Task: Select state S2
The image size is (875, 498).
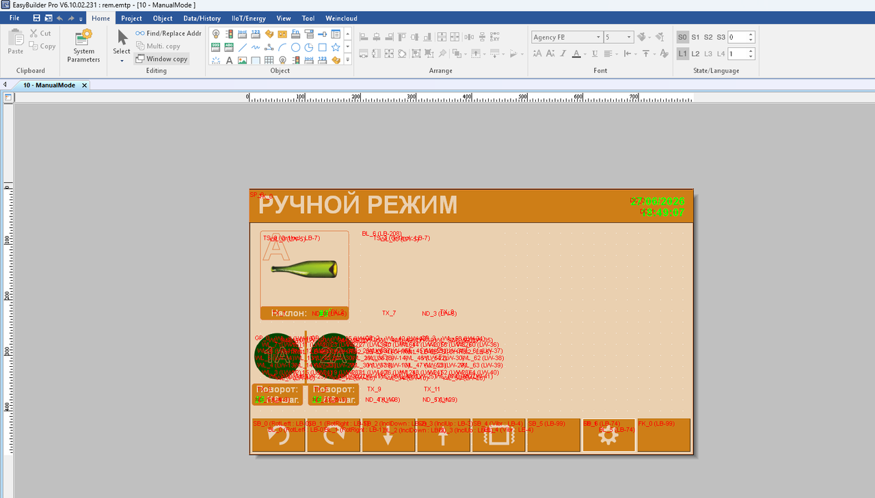Action: click(x=708, y=37)
